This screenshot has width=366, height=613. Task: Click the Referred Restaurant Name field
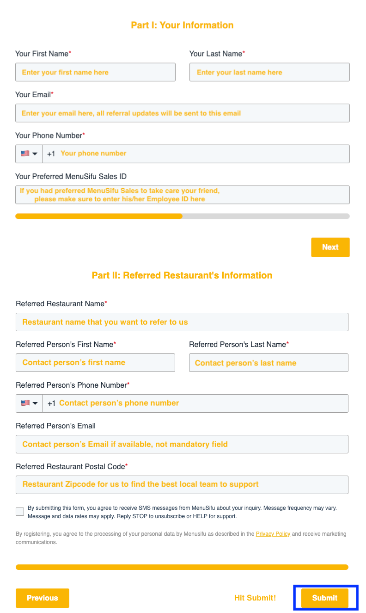pyautogui.click(x=182, y=322)
